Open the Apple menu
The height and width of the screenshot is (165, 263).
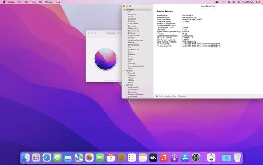point(4,2)
